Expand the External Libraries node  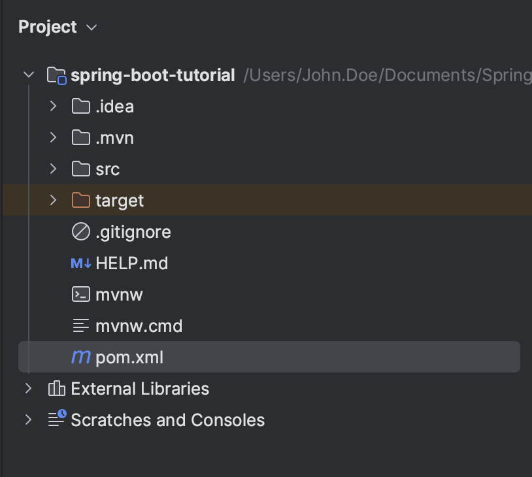point(28,388)
